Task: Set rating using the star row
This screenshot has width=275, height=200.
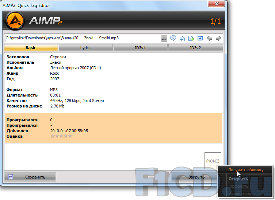Action: 61,136
